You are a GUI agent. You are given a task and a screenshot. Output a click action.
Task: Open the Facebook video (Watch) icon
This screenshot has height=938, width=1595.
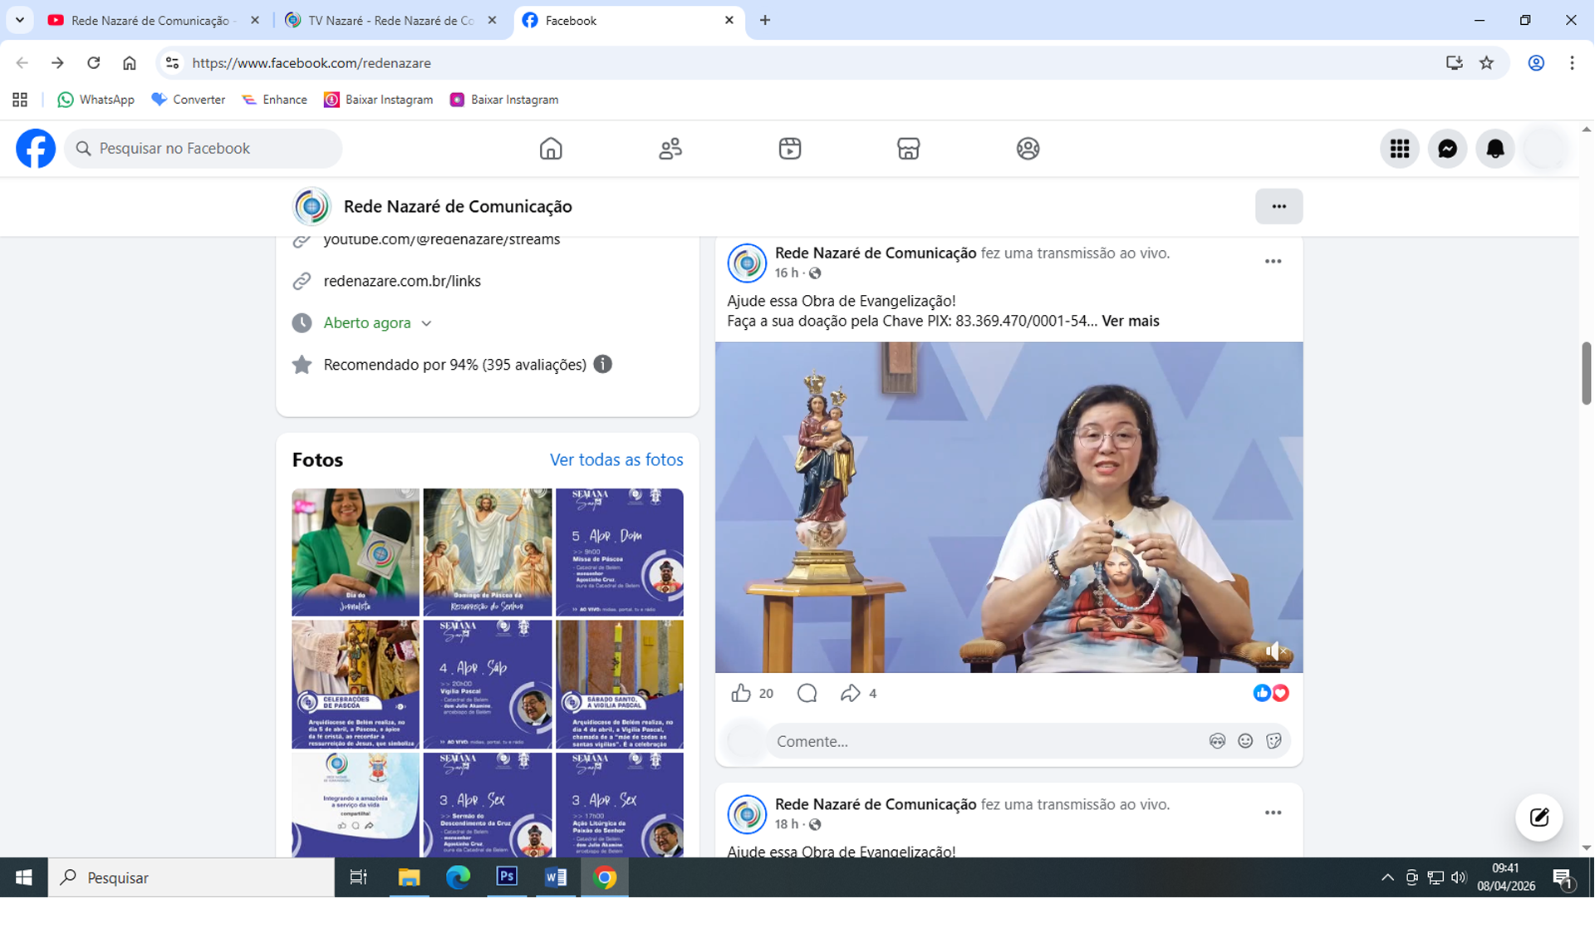[x=789, y=149]
